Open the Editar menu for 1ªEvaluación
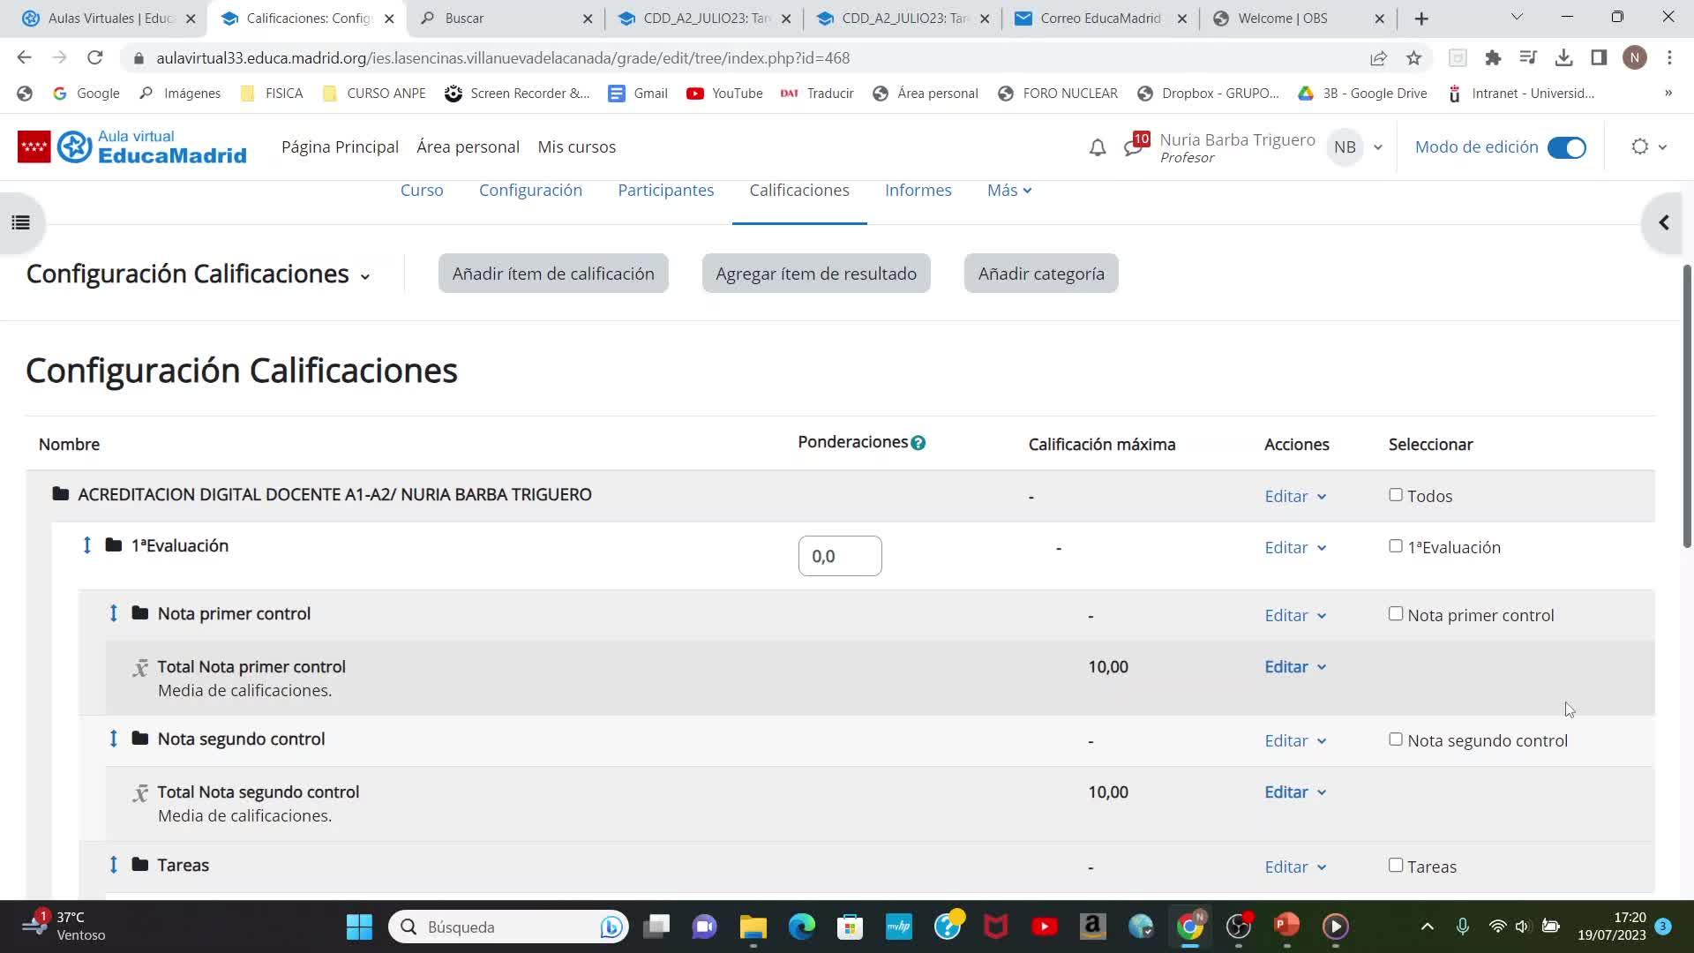This screenshot has height=953, width=1694. [x=1294, y=547]
